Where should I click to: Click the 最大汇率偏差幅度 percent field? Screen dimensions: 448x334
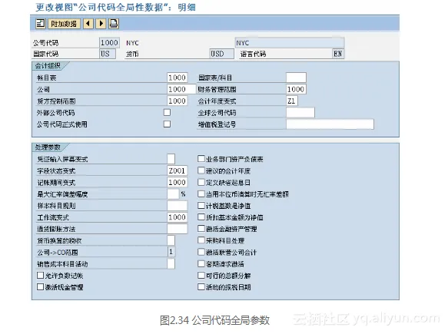[173, 193]
